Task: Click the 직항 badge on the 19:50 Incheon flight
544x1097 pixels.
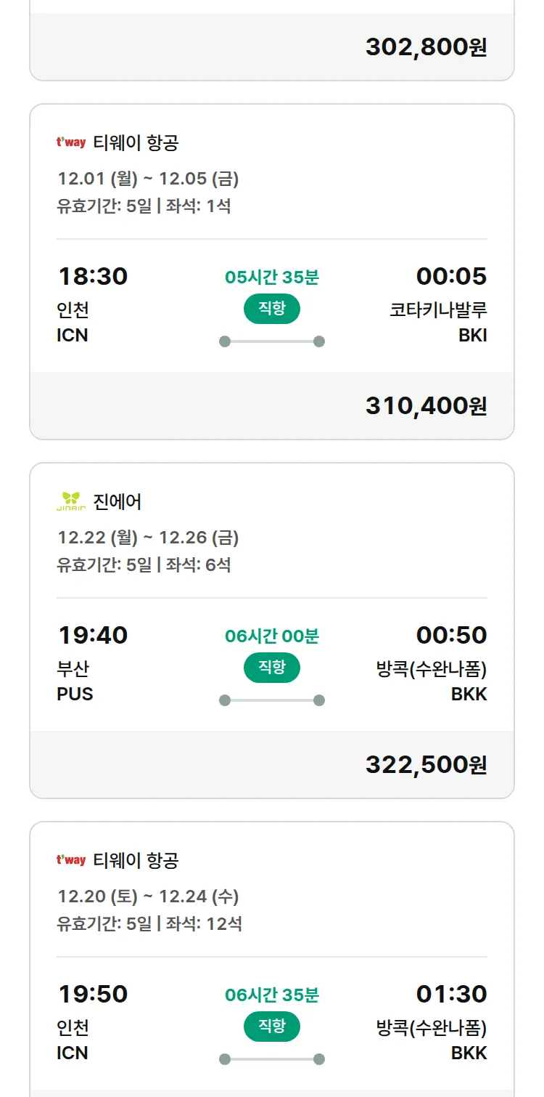Action: coord(272,1027)
